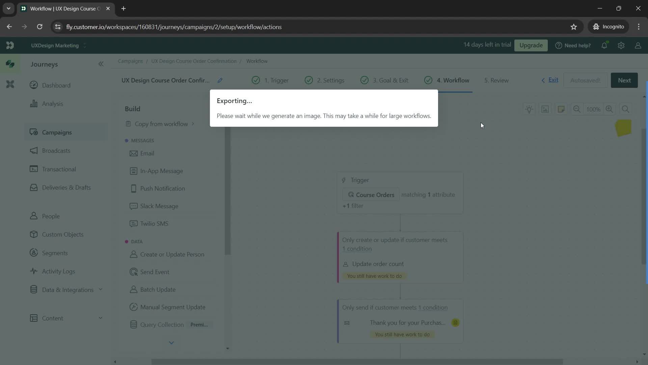The width and height of the screenshot is (648, 365).
Task: Click the Next button
Action: [x=624, y=80]
